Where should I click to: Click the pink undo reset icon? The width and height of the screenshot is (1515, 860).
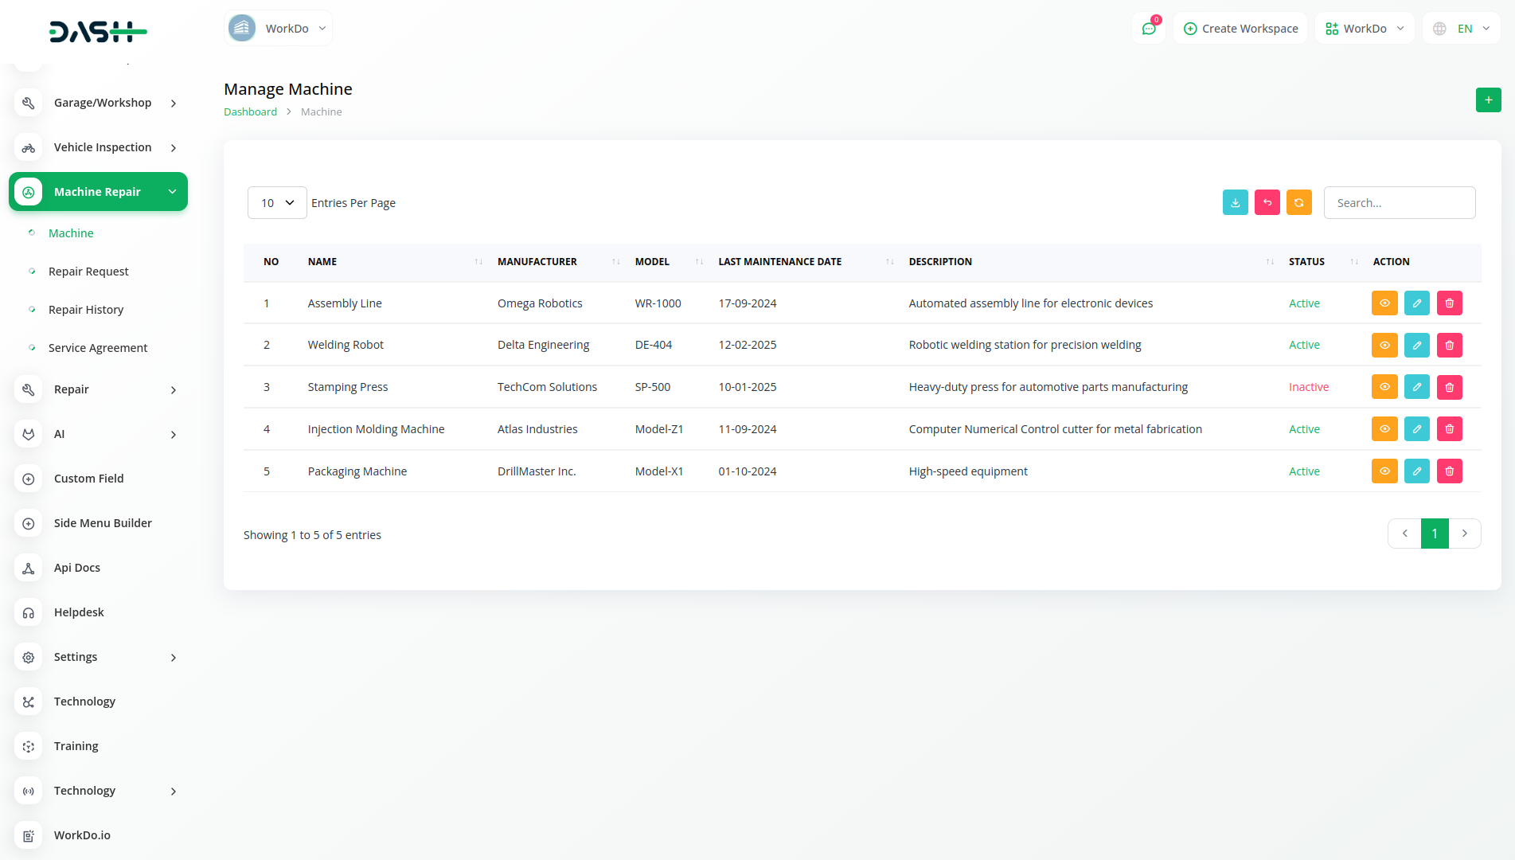tap(1267, 203)
